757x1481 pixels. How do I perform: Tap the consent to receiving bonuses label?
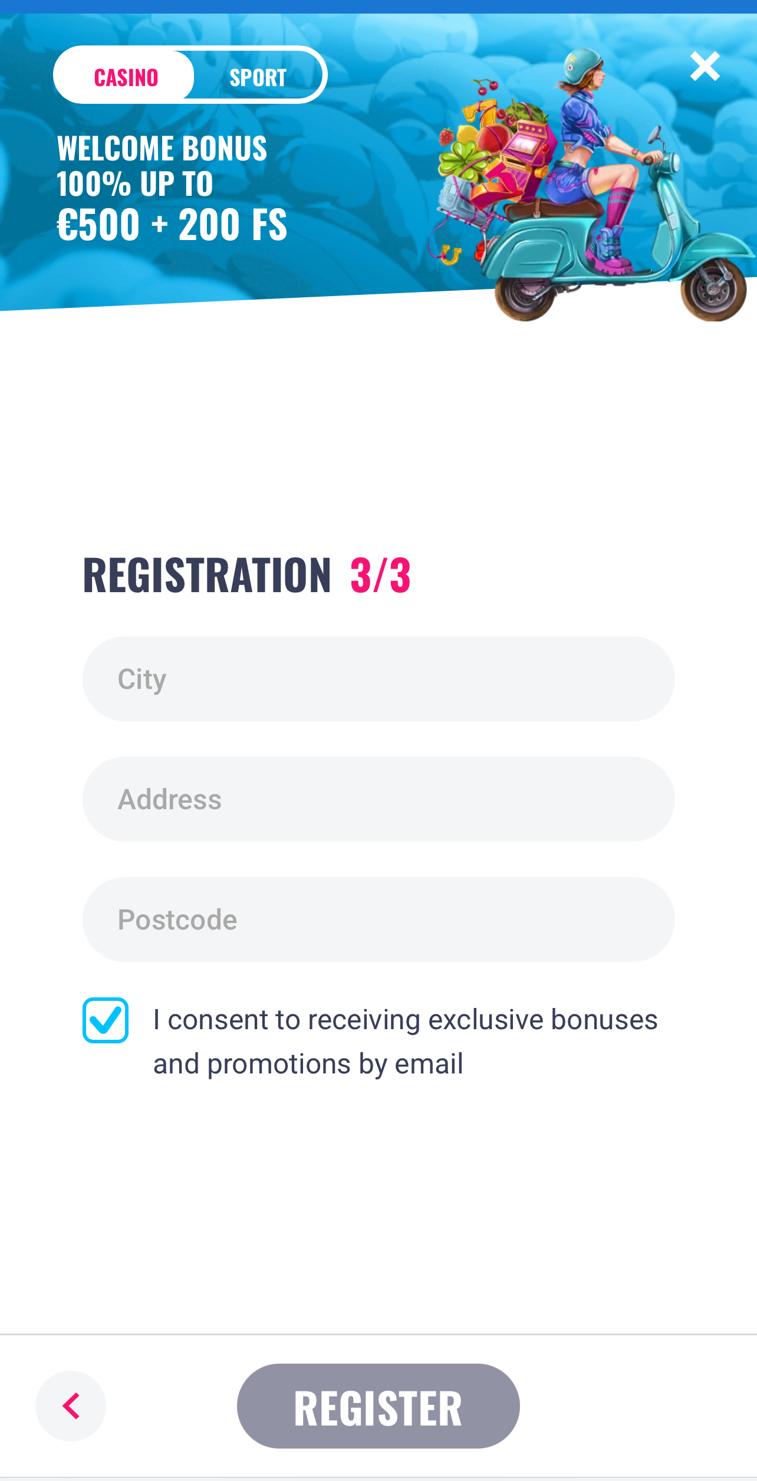[x=405, y=1042]
